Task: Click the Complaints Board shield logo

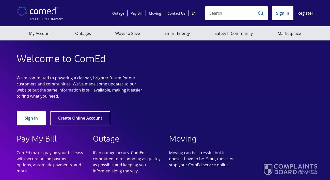Action: tap(268, 169)
